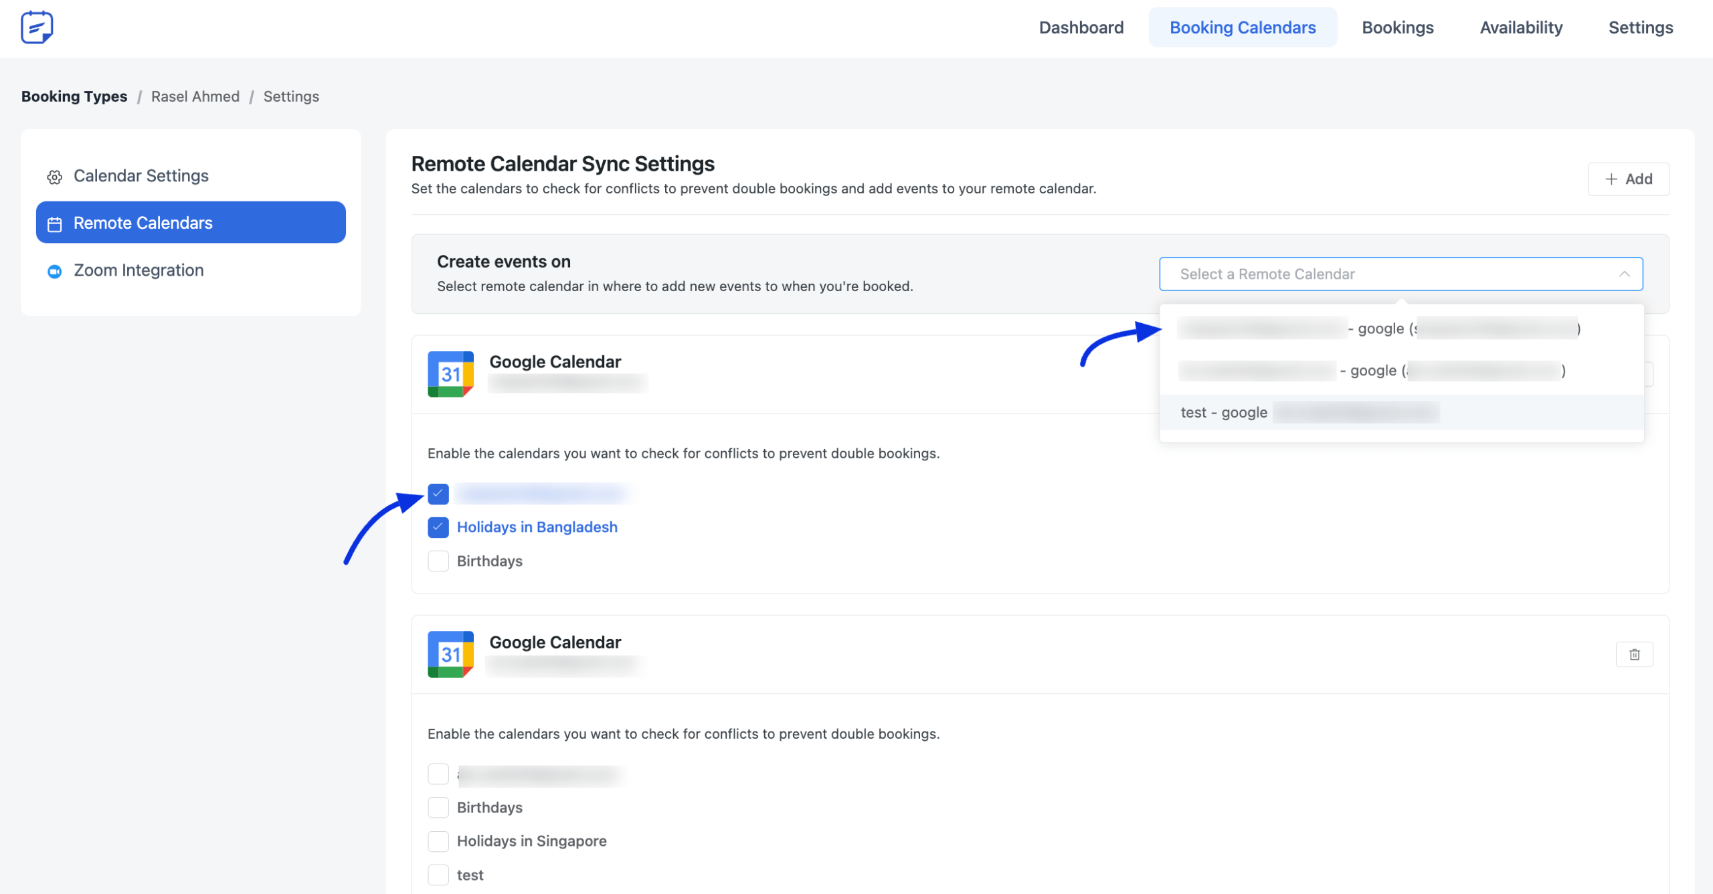Click the Add button
1713x894 pixels.
pos(1628,179)
